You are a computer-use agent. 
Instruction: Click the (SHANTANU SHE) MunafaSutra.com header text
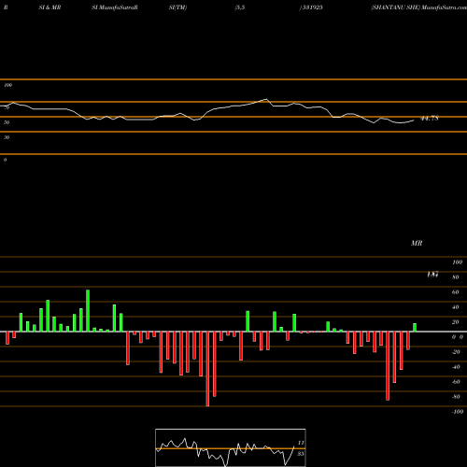(418, 7)
